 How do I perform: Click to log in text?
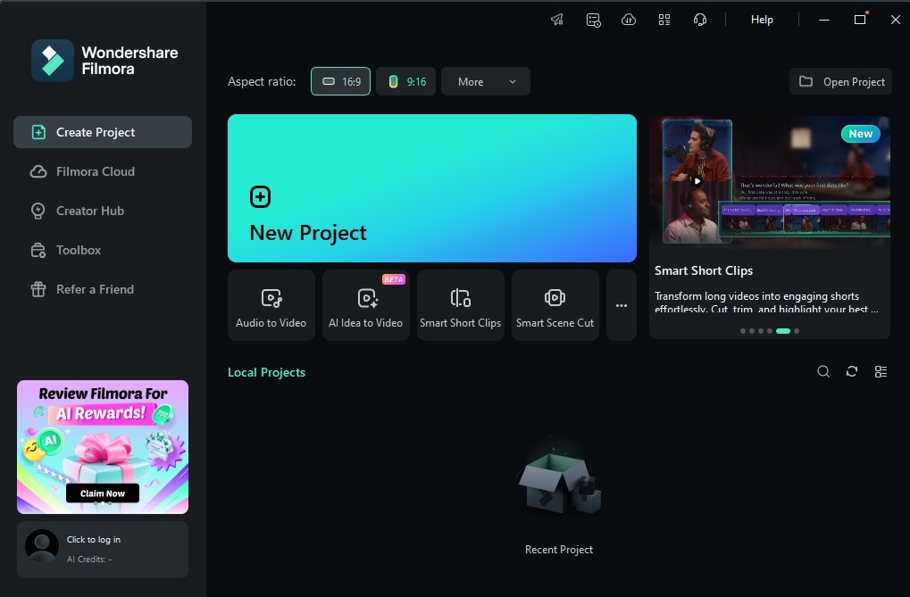coord(94,540)
